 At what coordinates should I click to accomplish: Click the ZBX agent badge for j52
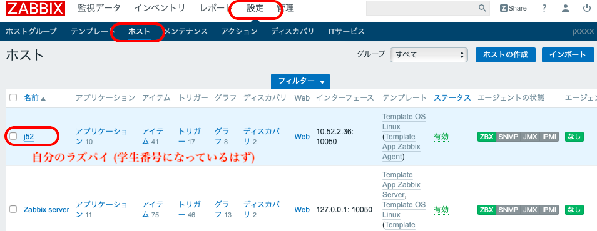(x=487, y=137)
